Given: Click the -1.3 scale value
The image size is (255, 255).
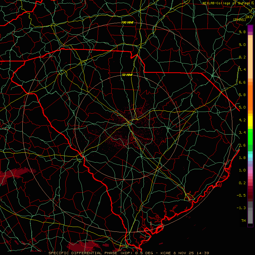Looking at the screenshot, I should pyautogui.click(x=241, y=208).
